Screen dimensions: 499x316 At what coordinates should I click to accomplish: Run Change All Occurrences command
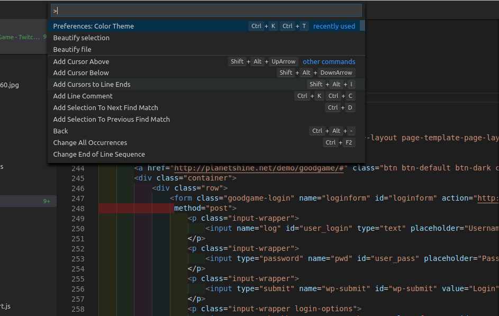point(90,142)
